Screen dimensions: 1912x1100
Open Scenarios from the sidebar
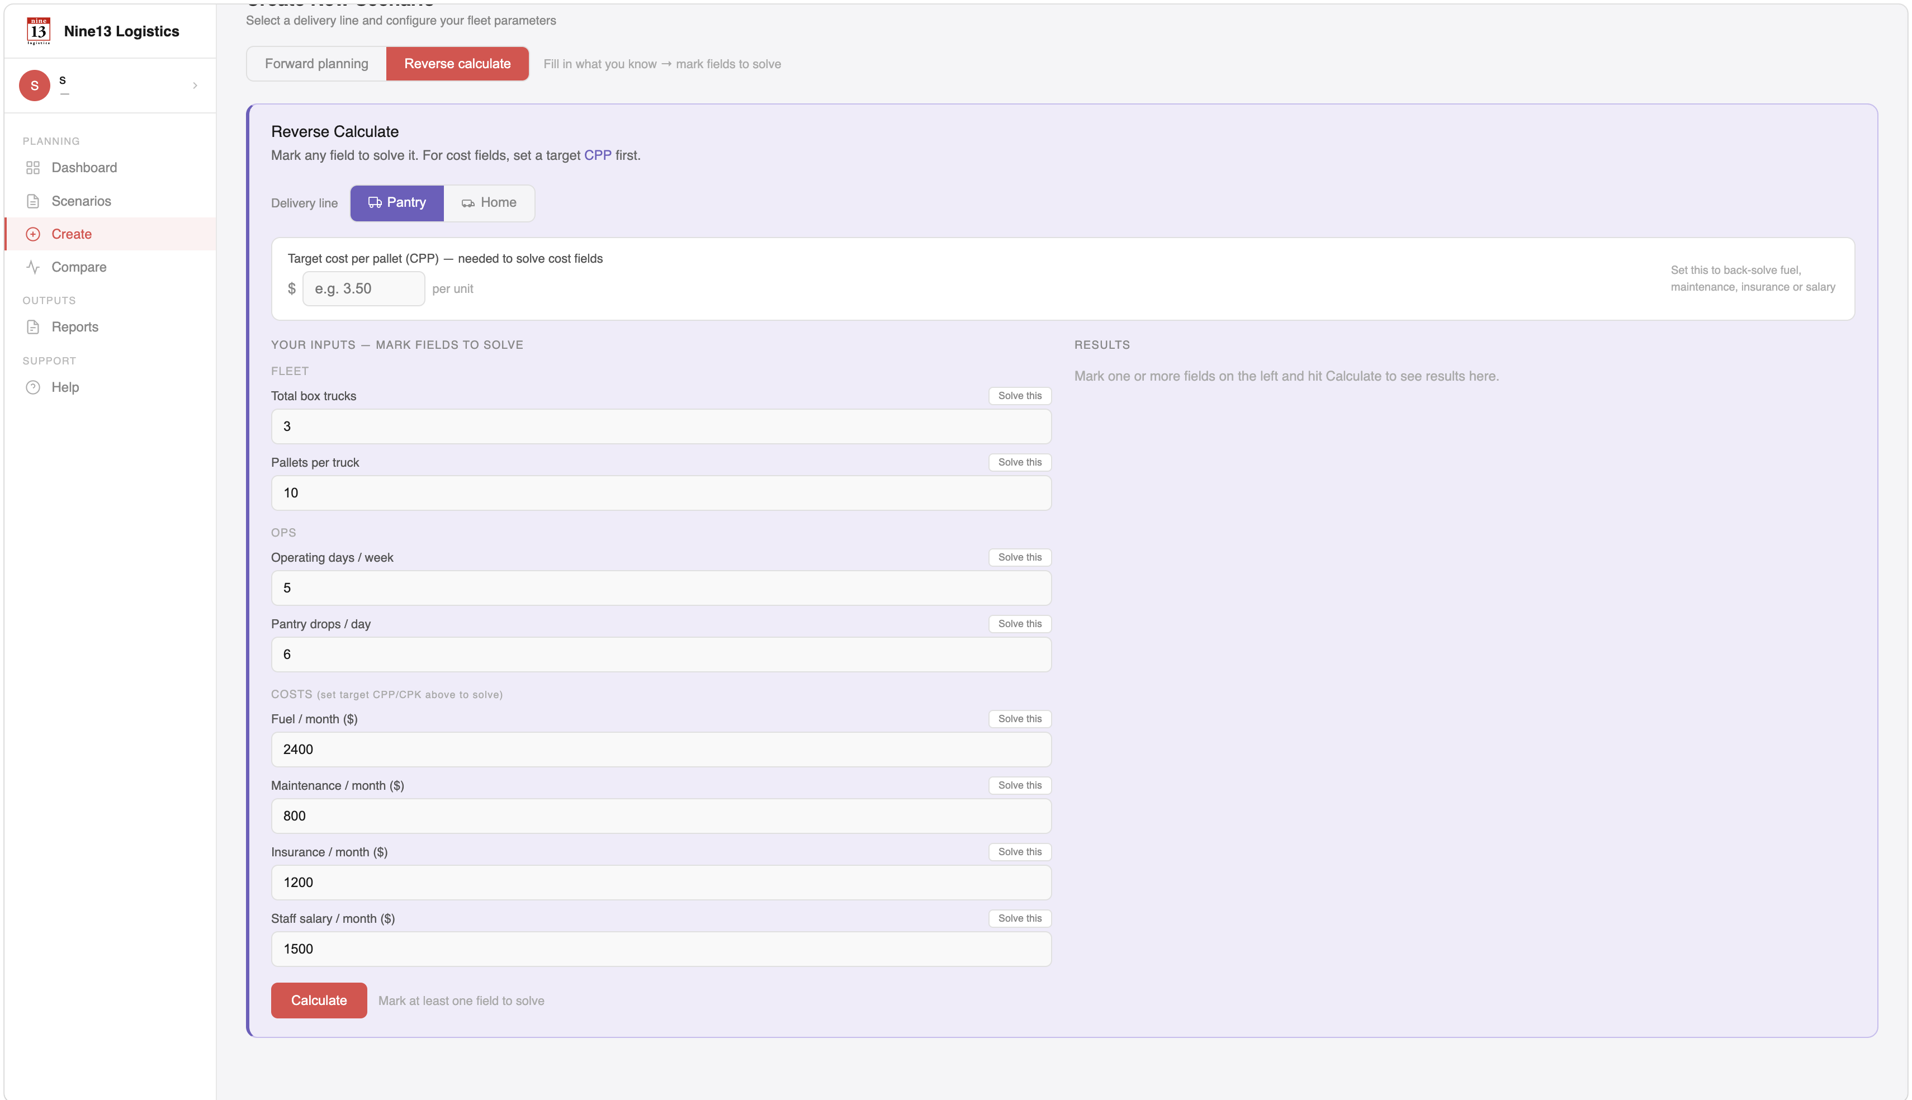(x=110, y=201)
